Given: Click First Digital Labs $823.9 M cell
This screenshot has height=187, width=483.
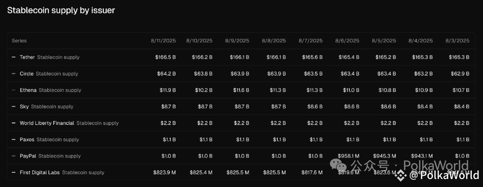Looking at the screenshot, I should [165, 172].
